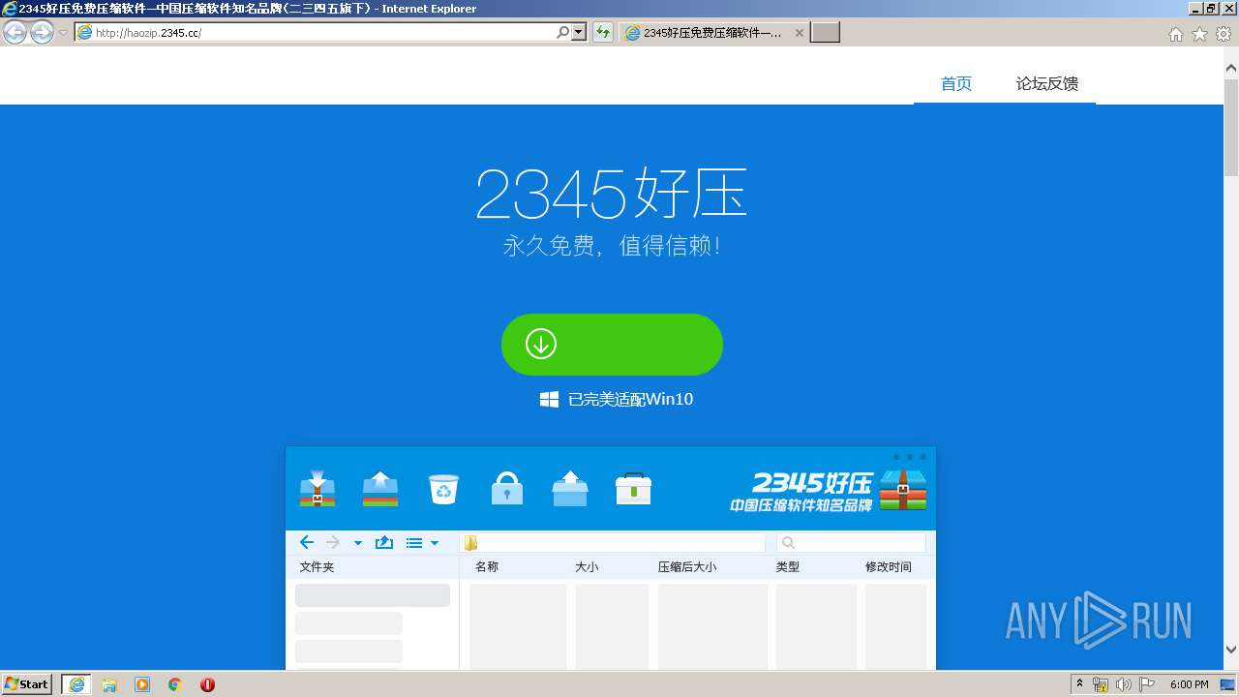Image resolution: width=1239 pixels, height=697 pixels.
Task: Open the Chrome taskbar icon
Action: [175, 684]
